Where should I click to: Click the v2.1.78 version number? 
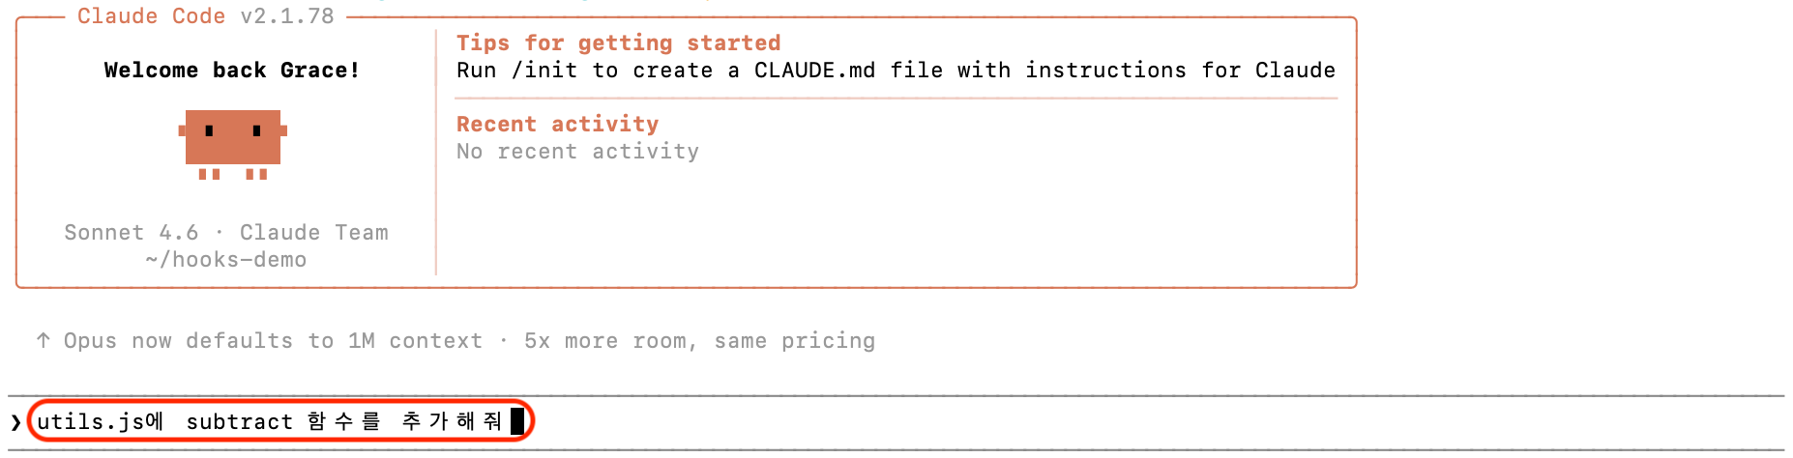pyautogui.click(x=287, y=16)
